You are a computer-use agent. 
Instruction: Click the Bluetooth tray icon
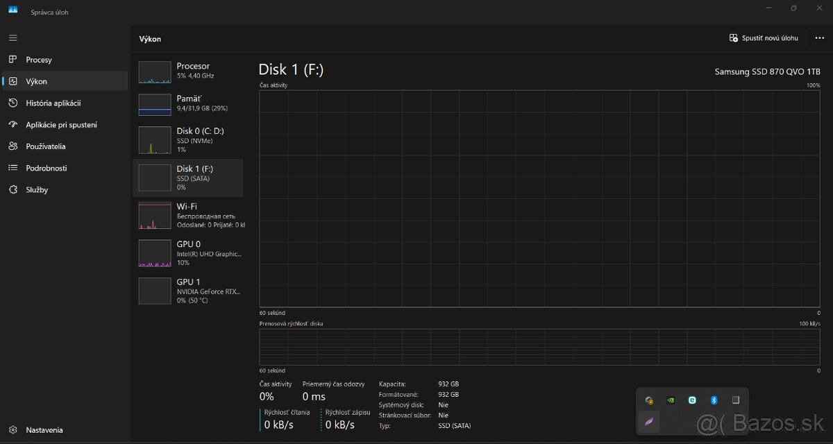click(x=713, y=400)
